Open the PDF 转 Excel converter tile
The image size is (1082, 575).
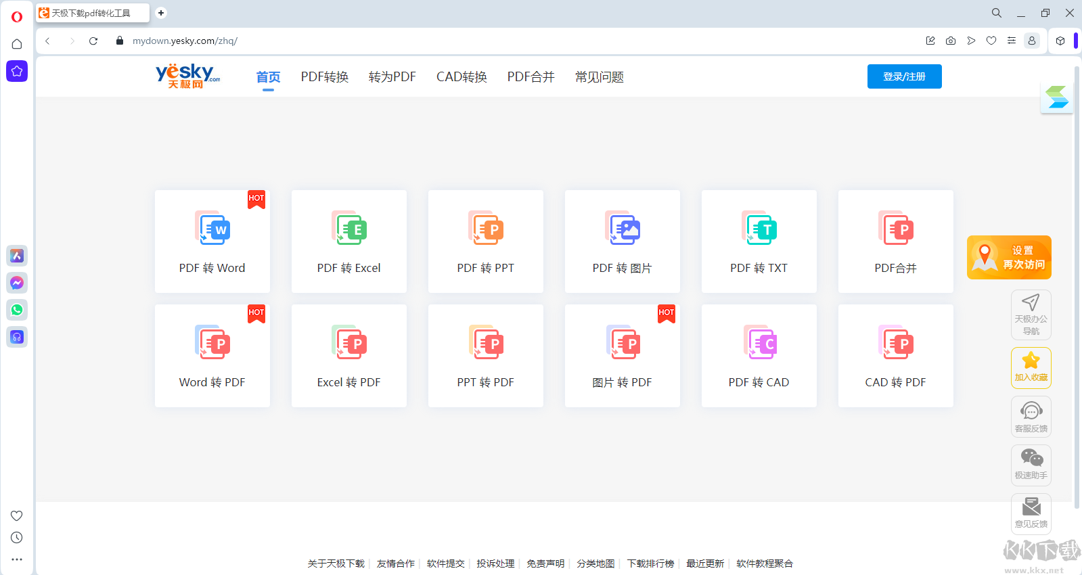(x=348, y=241)
